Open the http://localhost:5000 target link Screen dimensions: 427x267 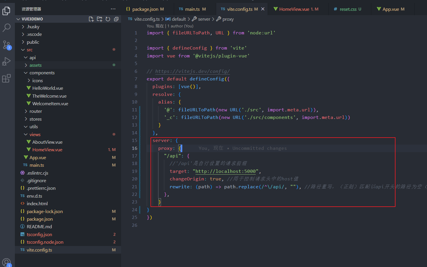[x=225, y=171]
